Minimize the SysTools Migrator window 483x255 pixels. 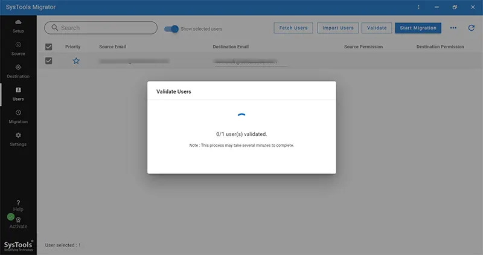pos(437,7)
